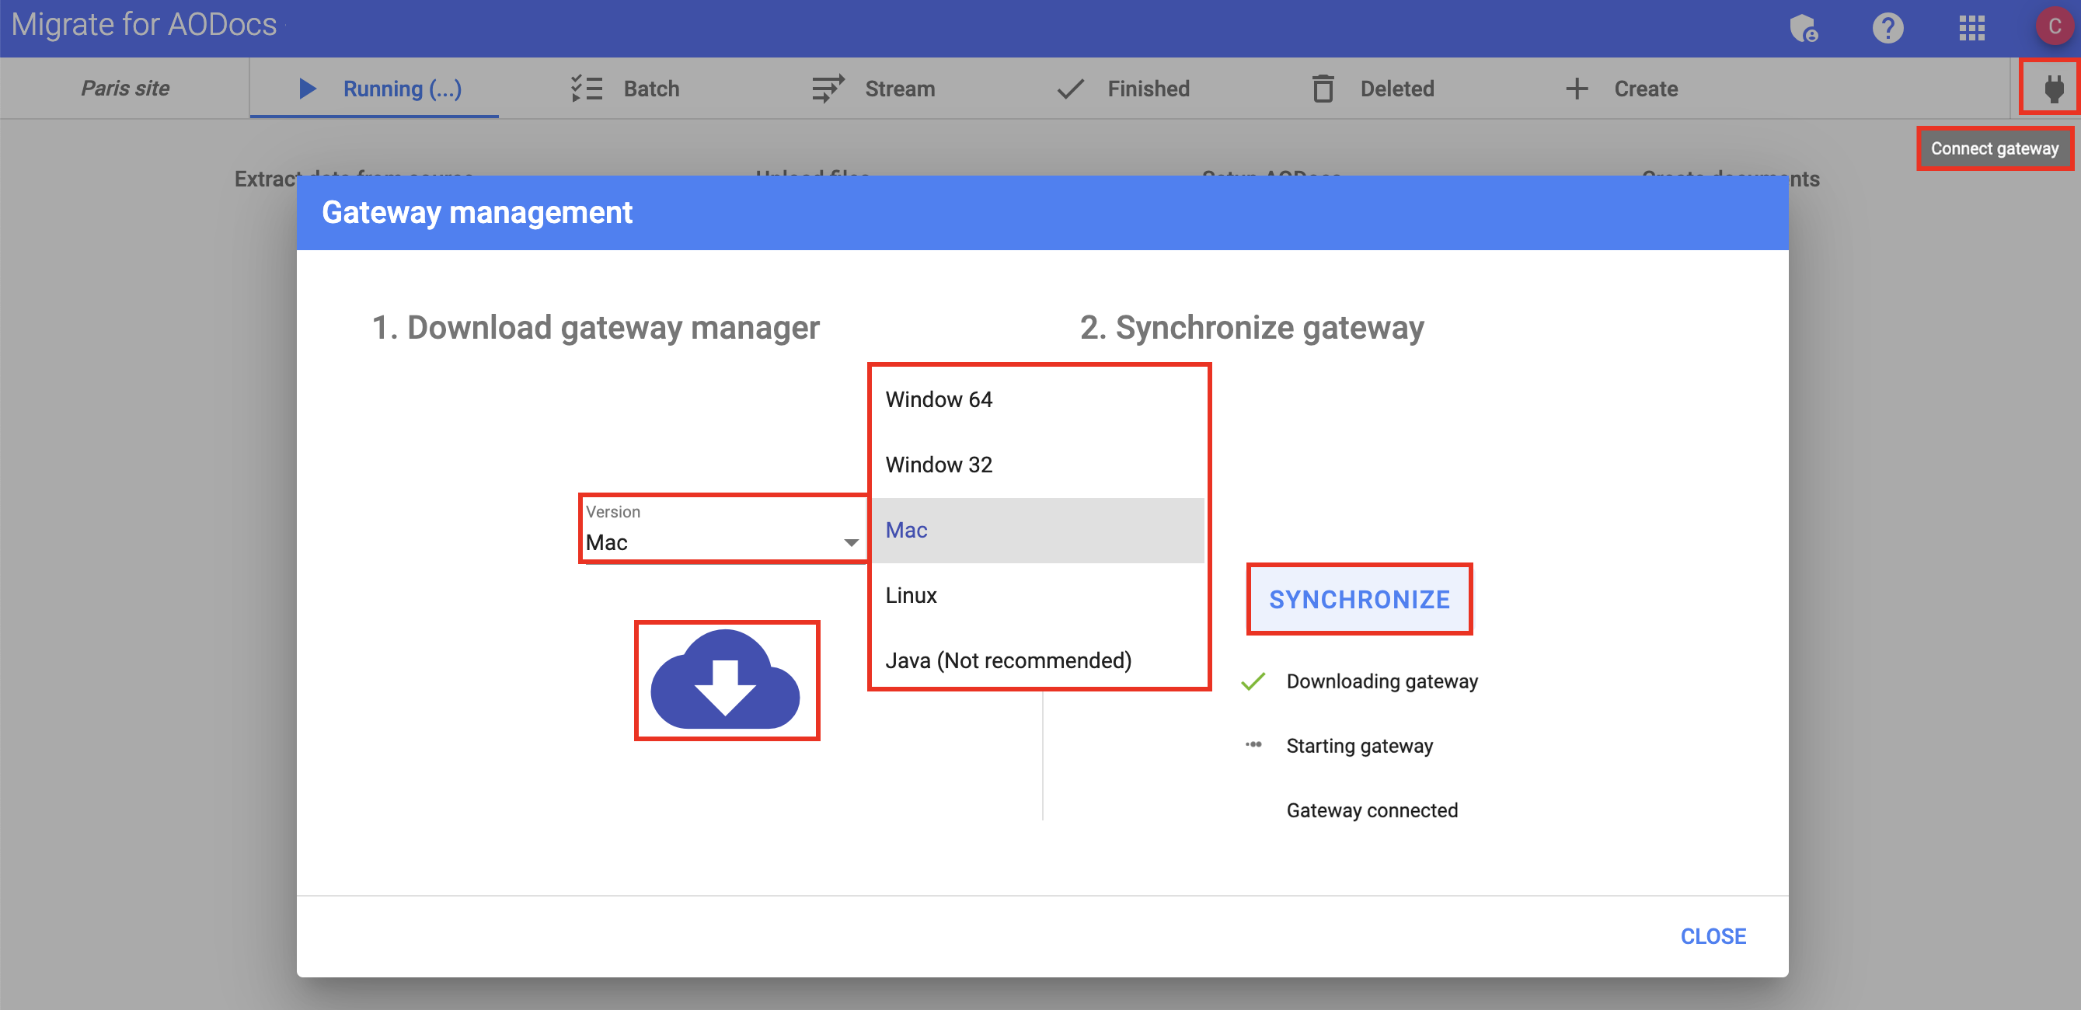
Task: Click the Batch checklist icon
Action: (587, 88)
